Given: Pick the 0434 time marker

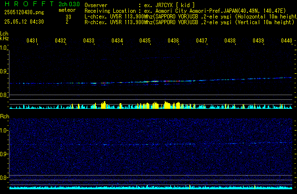Looking at the screenshot, I should pyautogui.click(x=117, y=41).
